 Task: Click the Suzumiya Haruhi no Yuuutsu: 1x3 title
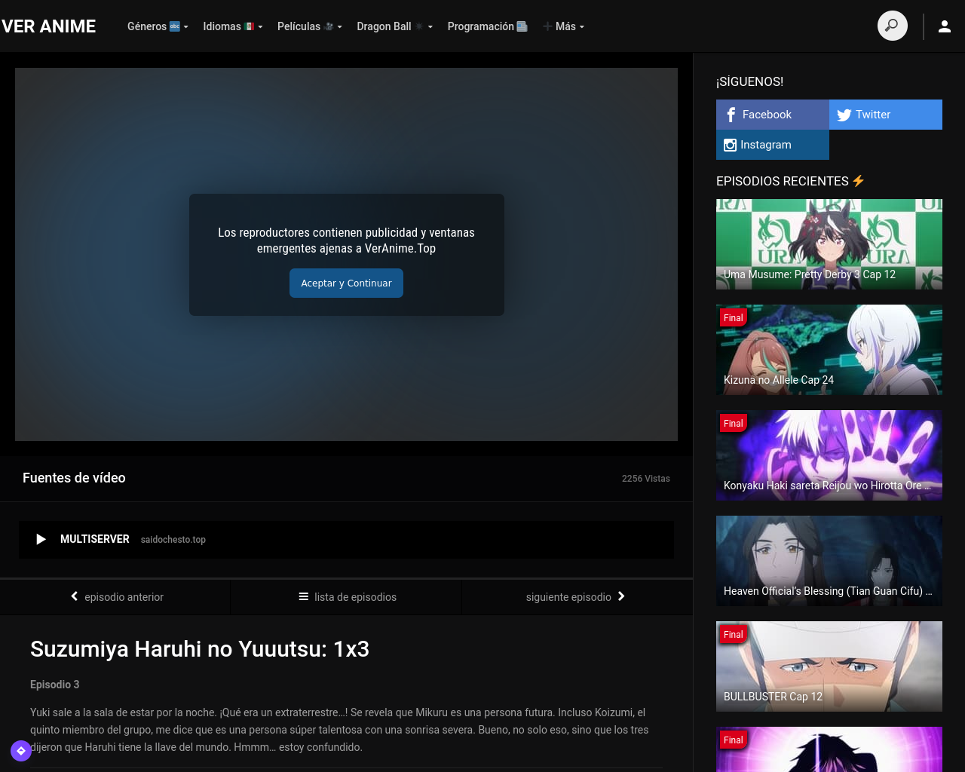(200, 649)
